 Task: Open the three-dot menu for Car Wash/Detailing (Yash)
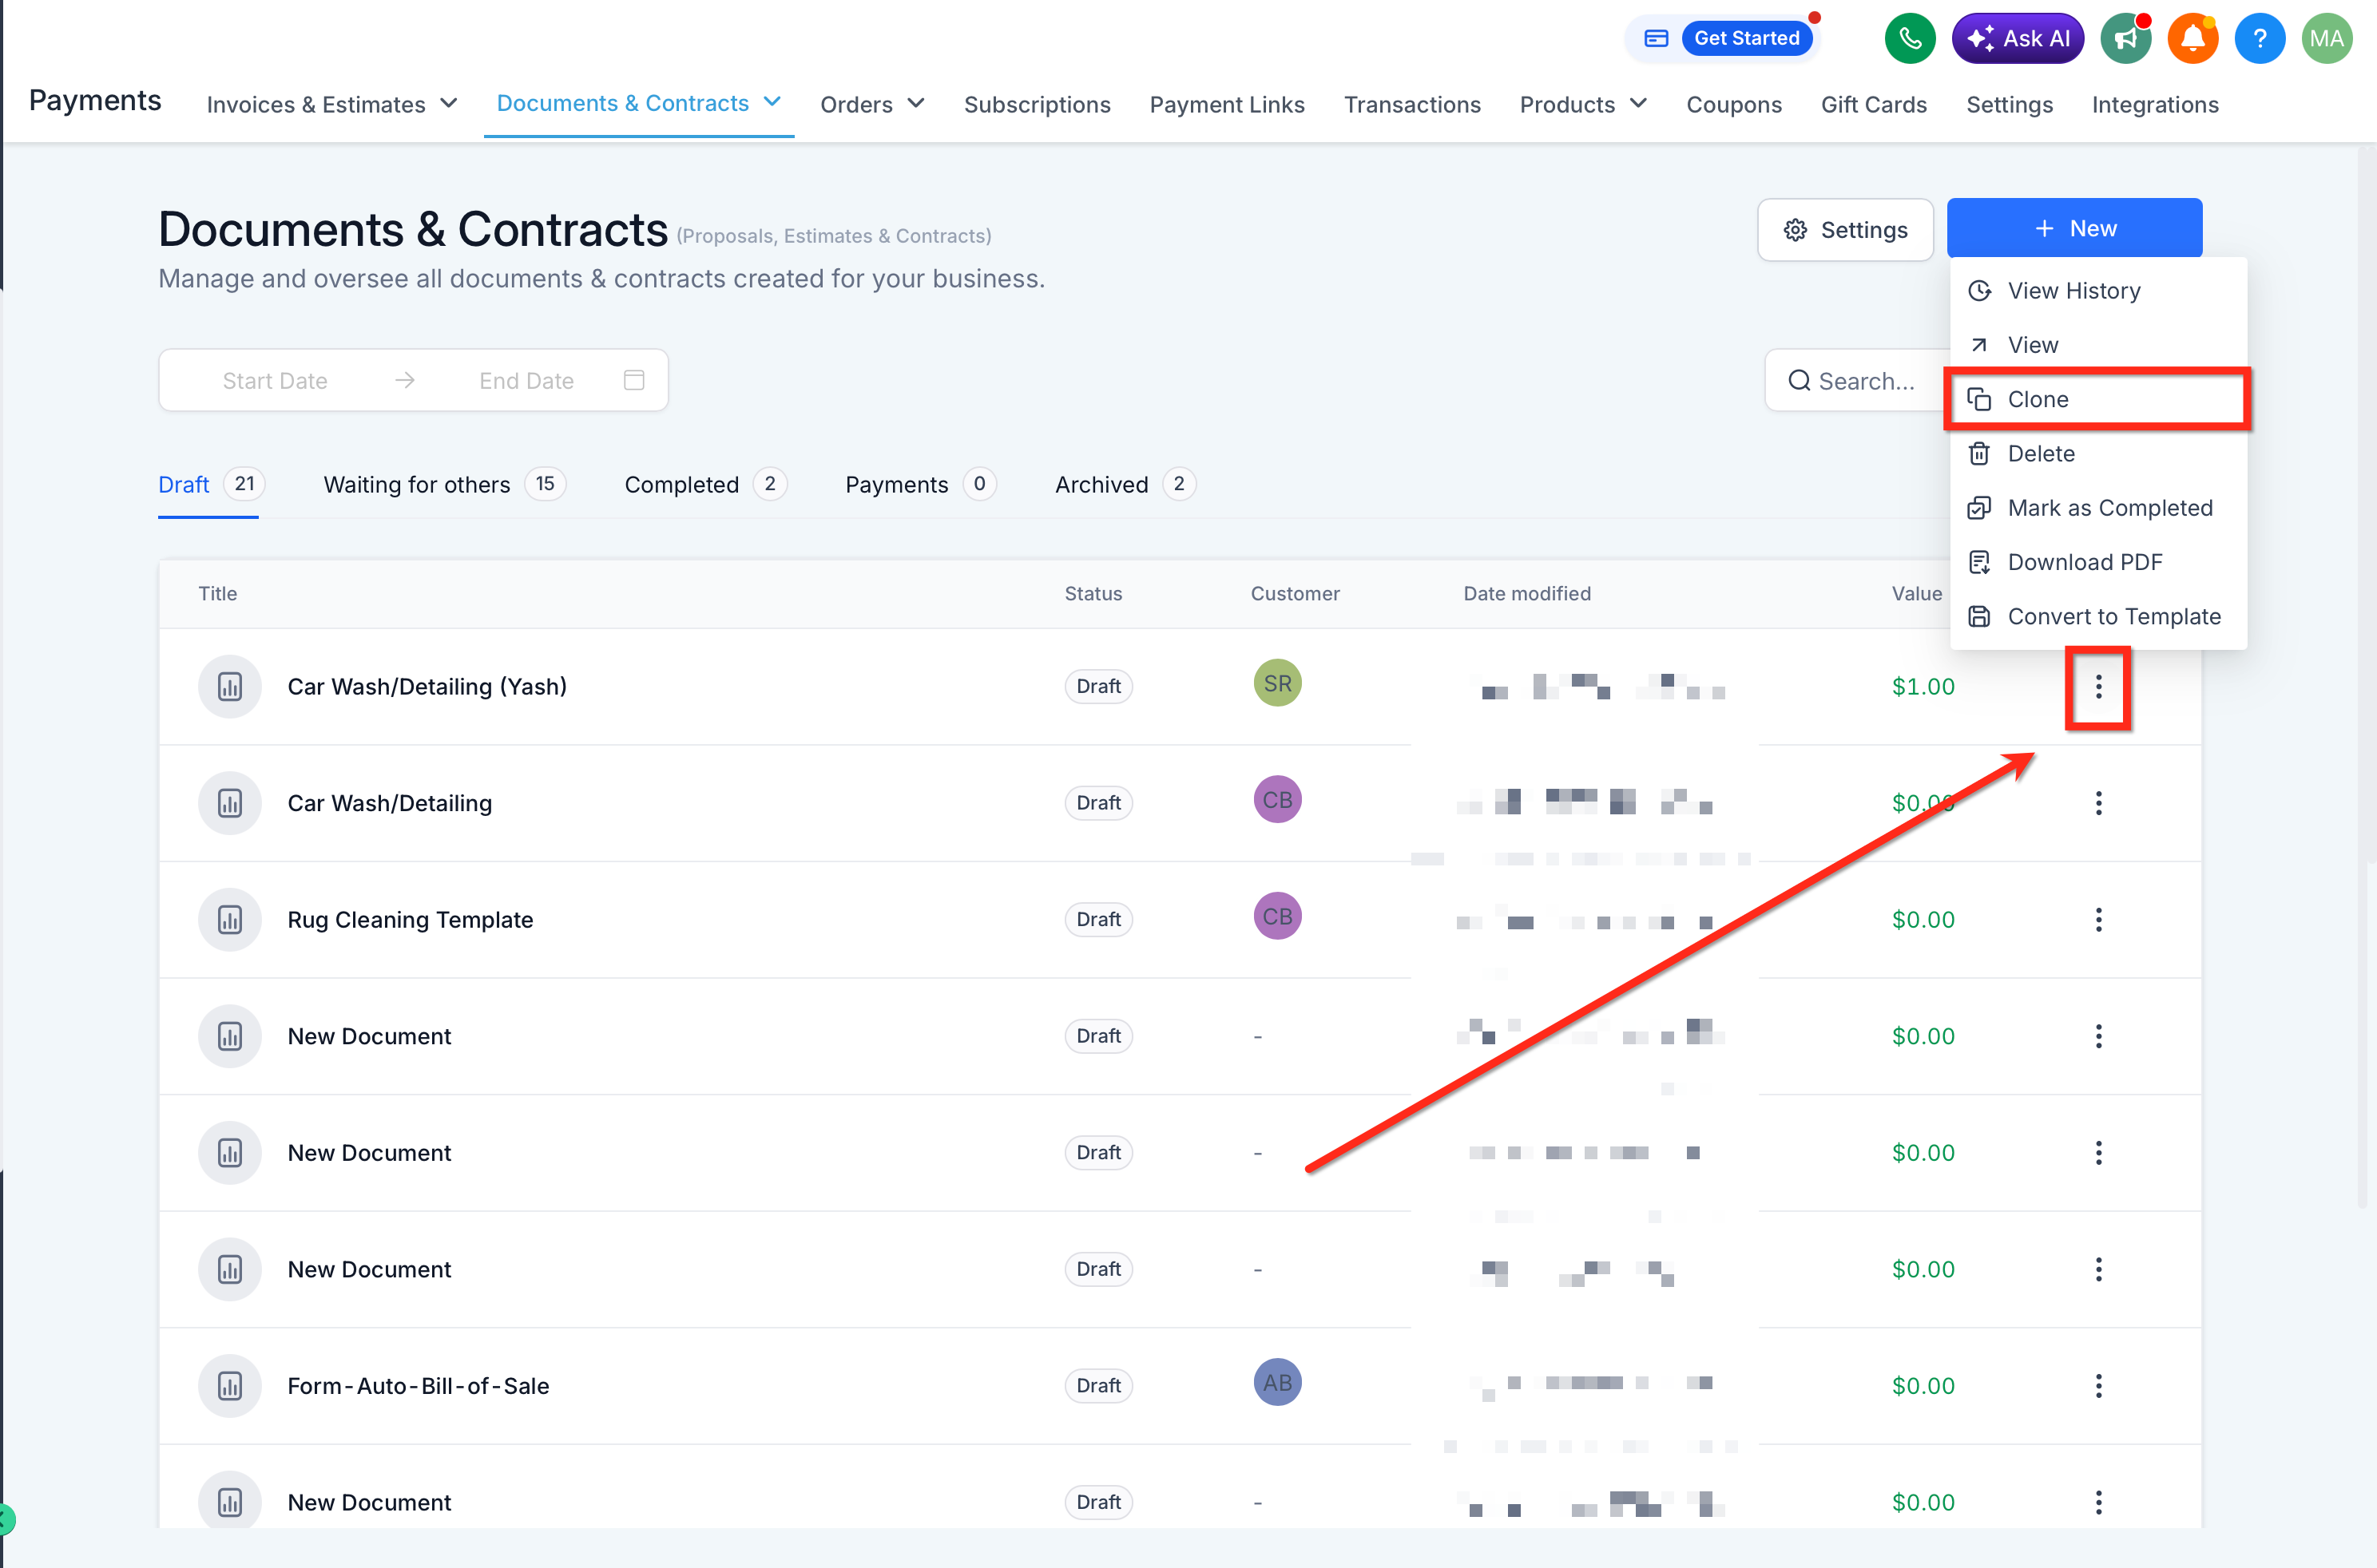pos(2098,686)
